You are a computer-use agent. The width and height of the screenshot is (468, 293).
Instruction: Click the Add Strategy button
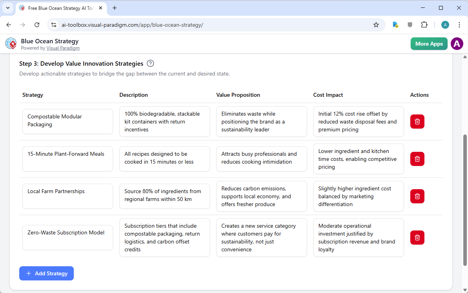pos(46,273)
